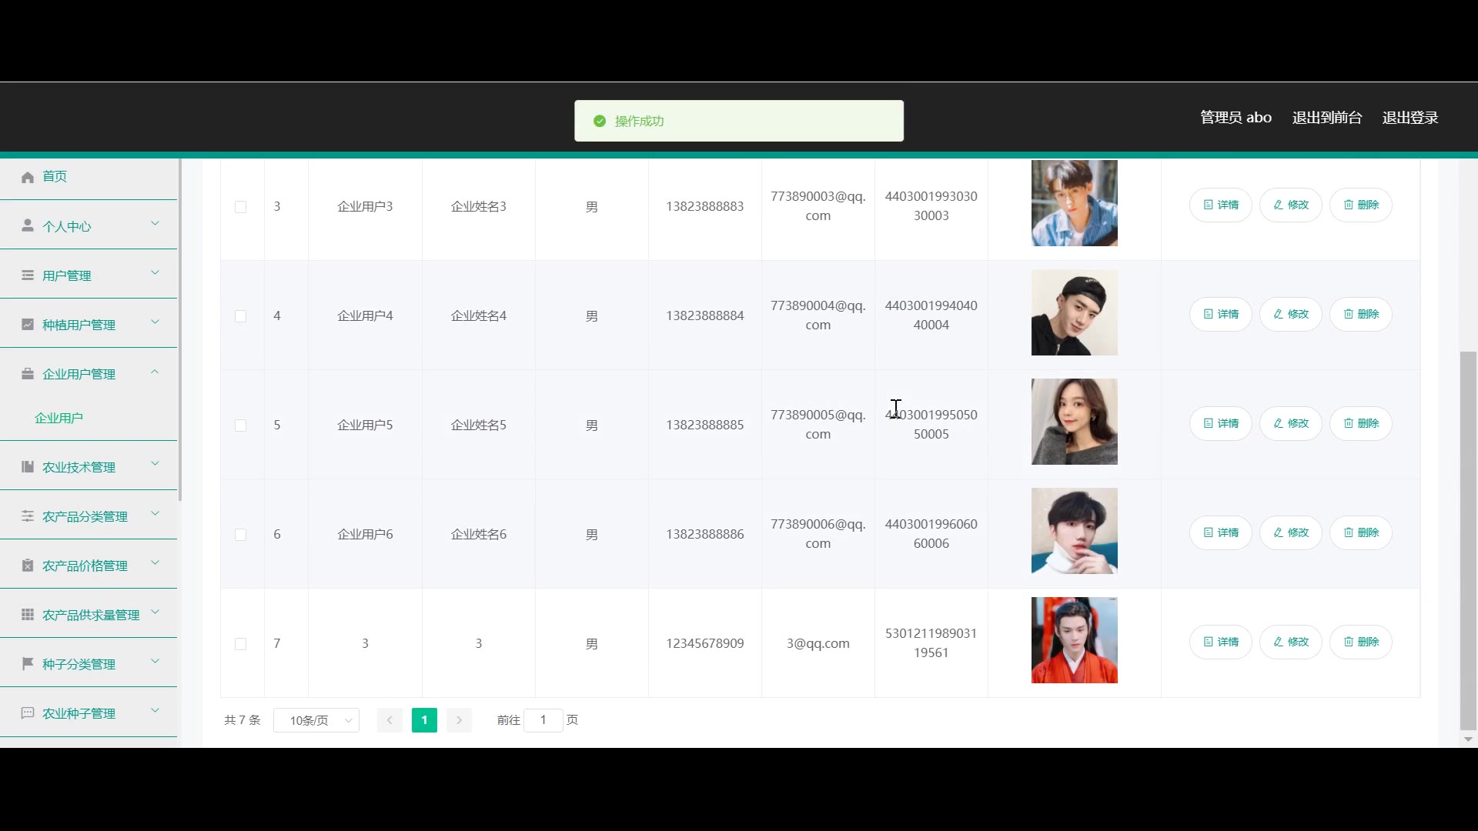Click 退出到前台 in the header
The width and height of the screenshot is (1478, 831).
[1326, 118]
